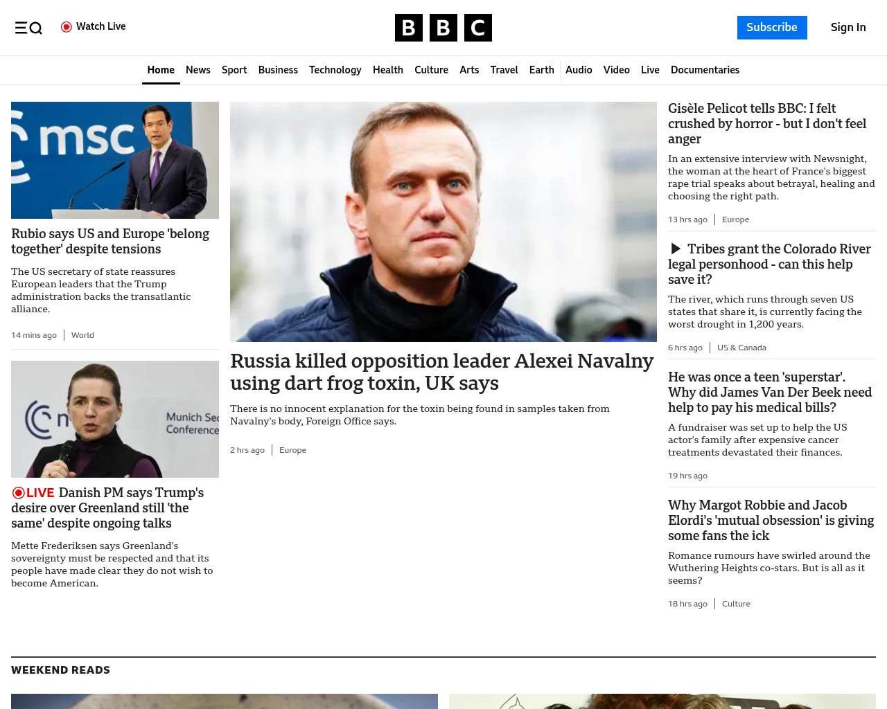
Task: Read Margot Robbie and Jacob Elordi article
Action: (x=771, y=520)
